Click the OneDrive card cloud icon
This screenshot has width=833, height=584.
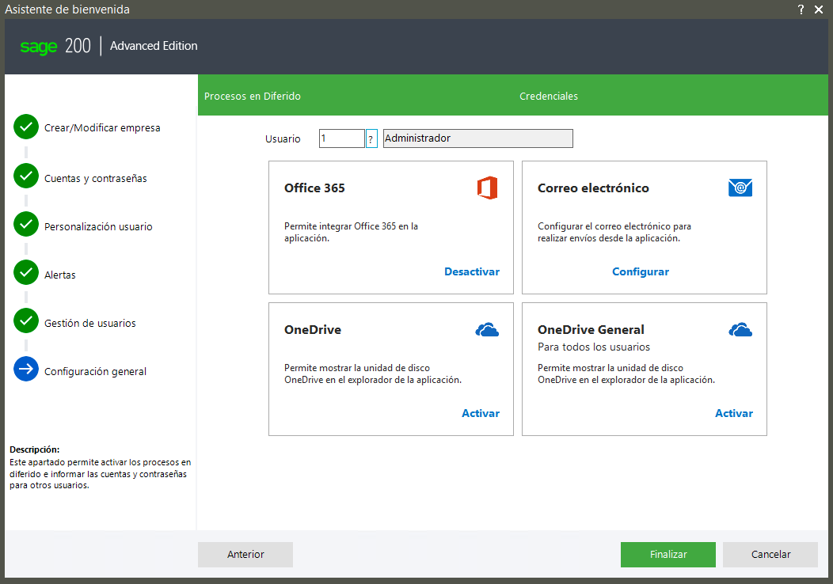click(487, 330)
